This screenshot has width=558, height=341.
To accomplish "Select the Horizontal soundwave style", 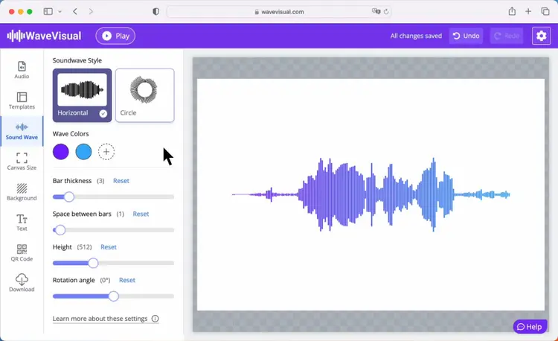I will click(83, 95).
